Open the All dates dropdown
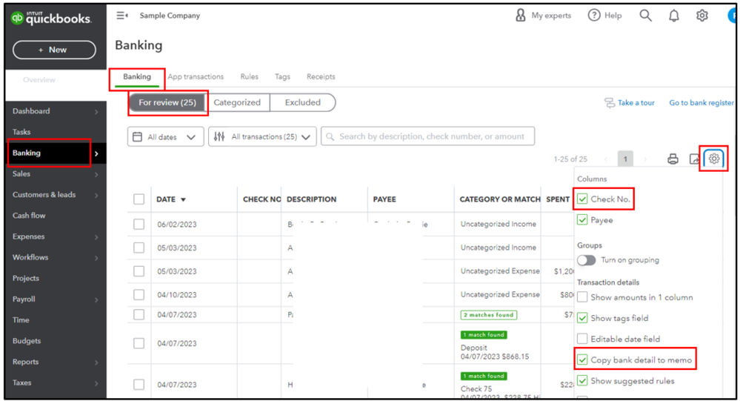This screenshot has width=740, height=401. click(x=166, y=137)
